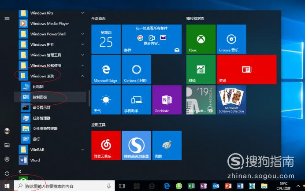Open the calendar tile showing 25

pos(106,39)
